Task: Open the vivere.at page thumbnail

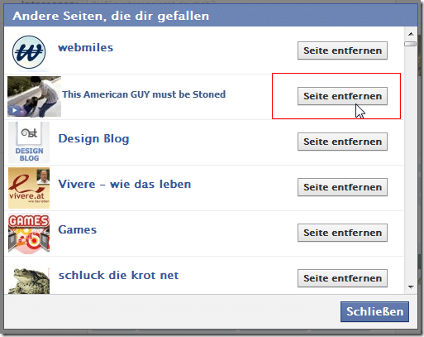Action: [x=29, y=188]
